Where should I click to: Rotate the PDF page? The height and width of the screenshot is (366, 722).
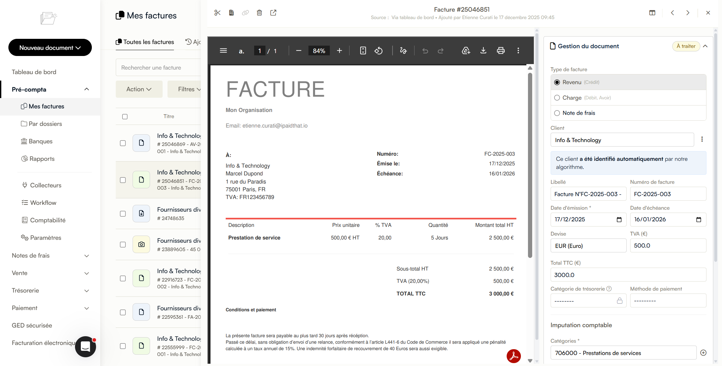(x=379, y=50)
